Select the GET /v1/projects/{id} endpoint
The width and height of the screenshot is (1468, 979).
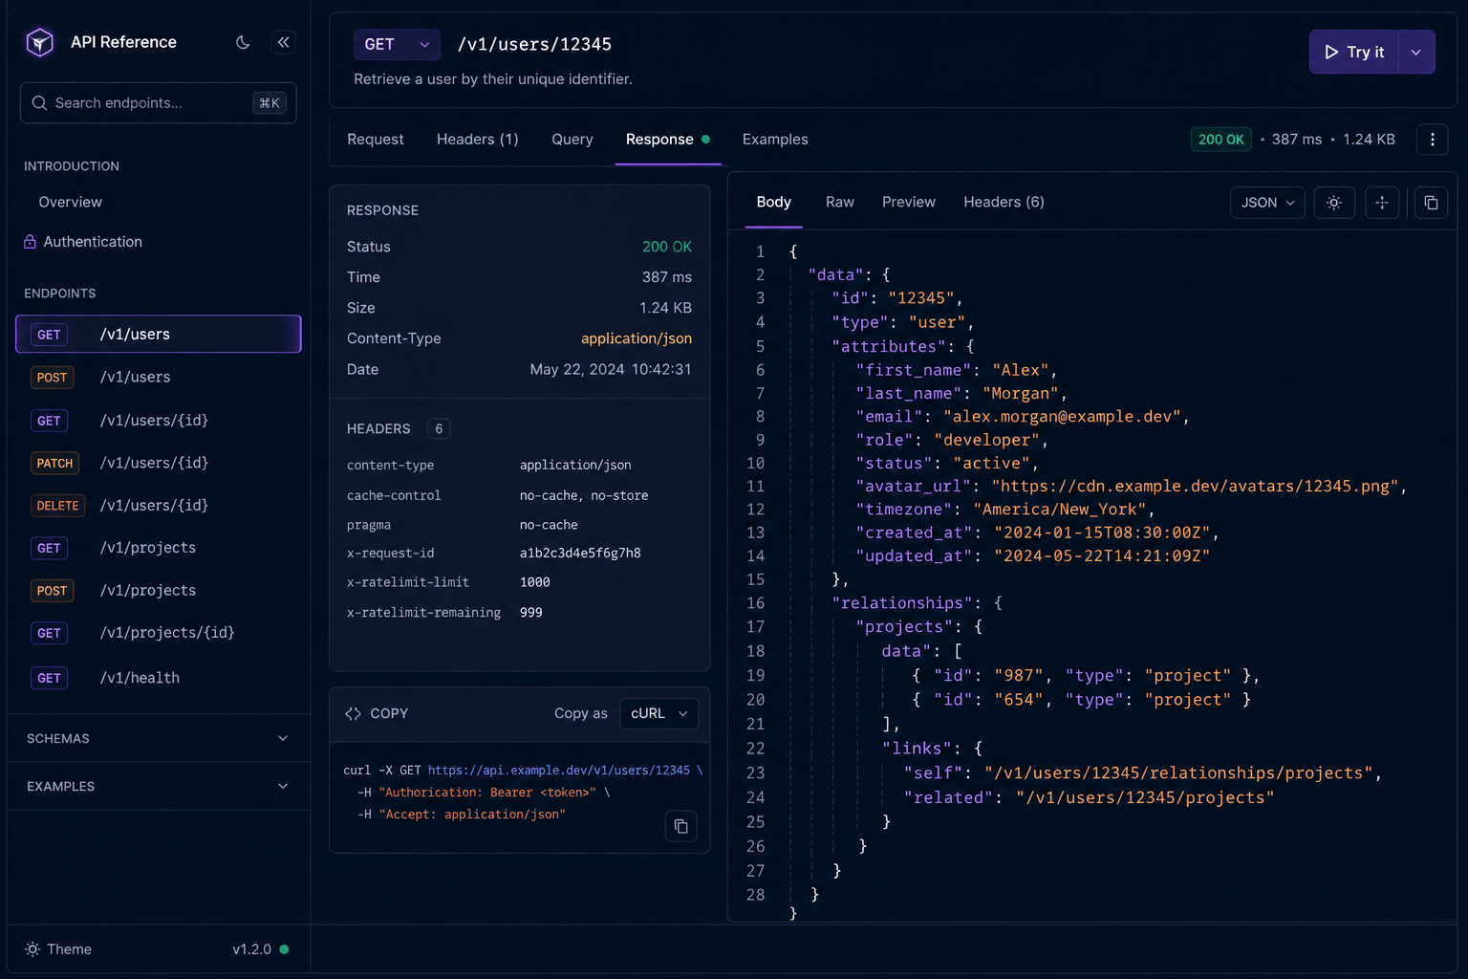point(159,633)
